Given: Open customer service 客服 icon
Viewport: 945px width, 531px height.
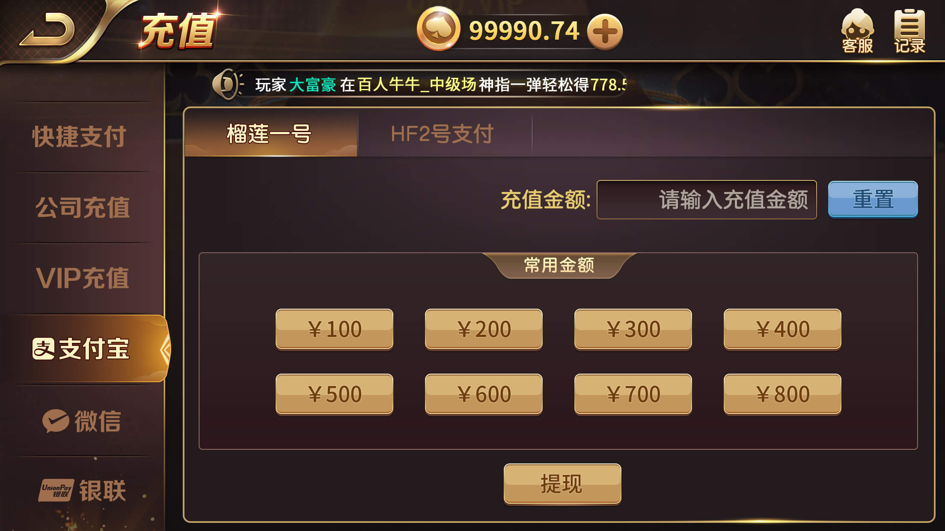Looking at the screenshot, I should 857,32.
